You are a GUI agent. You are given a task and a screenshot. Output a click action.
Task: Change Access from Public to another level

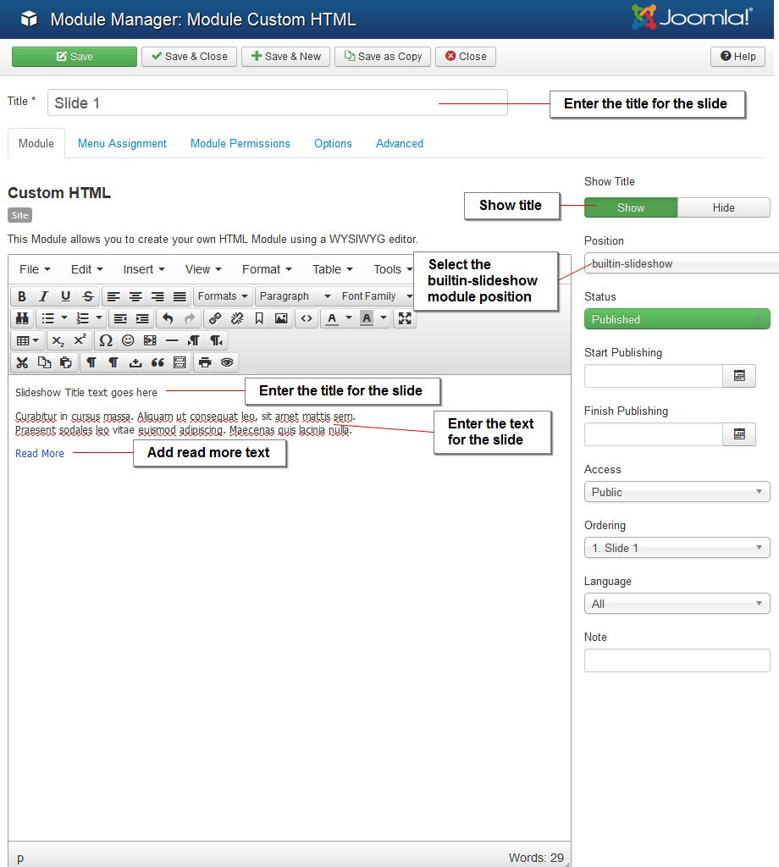click(676, 491)
